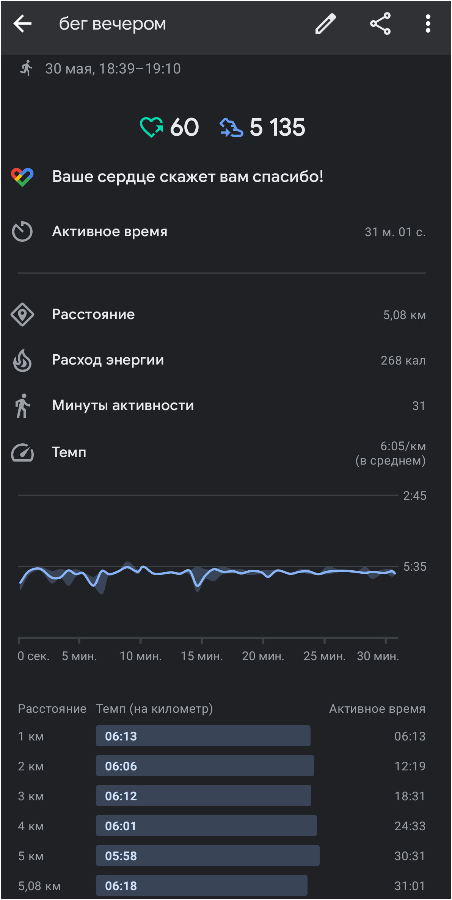
Task: Tap the heart points value 60
Action: [184, 127]
